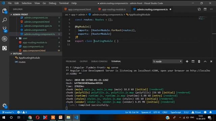
Task: Open the editor More Actions ellipsis
Action: coord(211,9)
